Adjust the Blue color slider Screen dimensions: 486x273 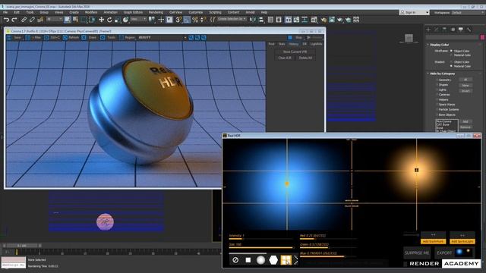point(329,256)
